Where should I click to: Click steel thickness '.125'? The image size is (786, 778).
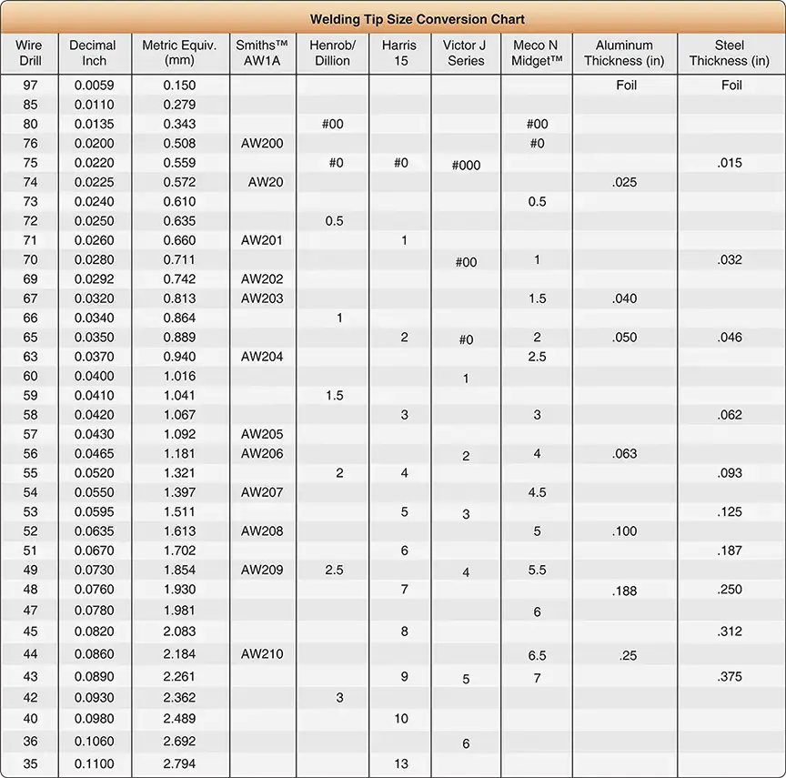coord(730,511)
